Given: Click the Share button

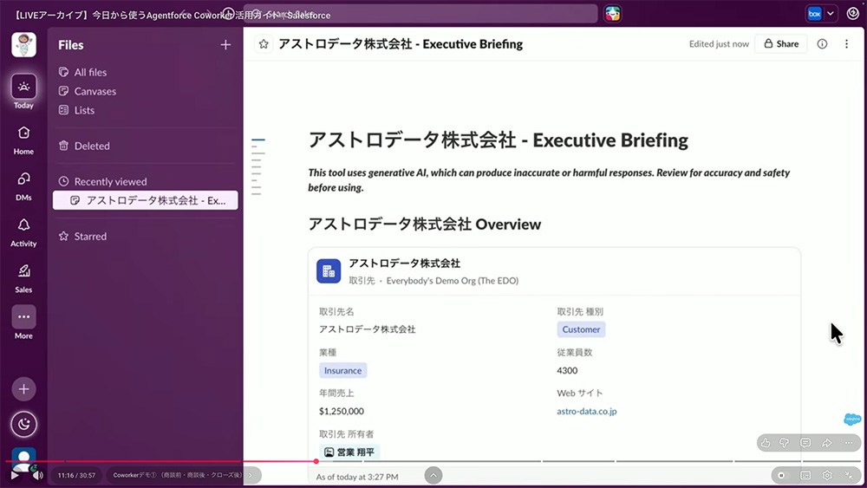Looking at the screenshot, I should tap(781, 43).
